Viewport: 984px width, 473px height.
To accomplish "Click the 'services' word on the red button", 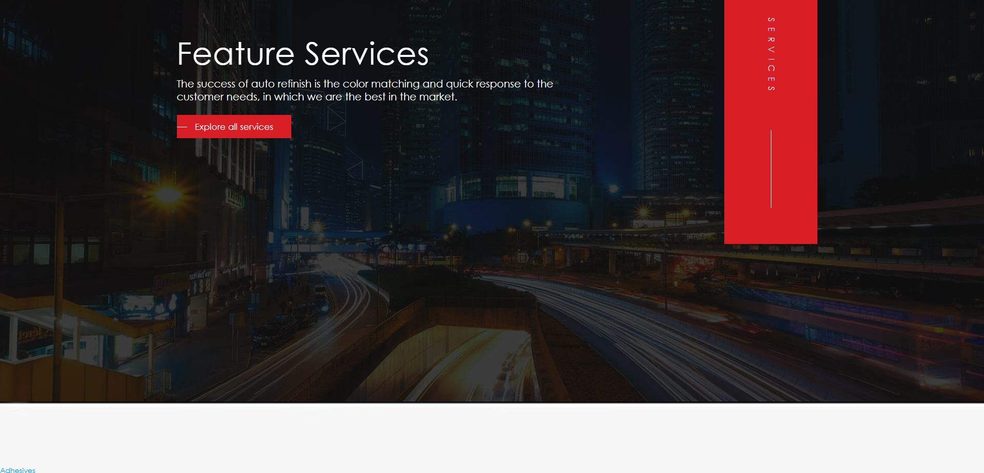I will (x=257, y=127).
